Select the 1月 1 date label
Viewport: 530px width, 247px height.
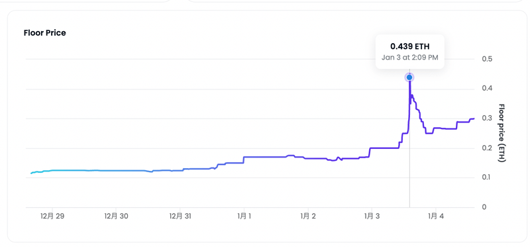click(x=244, y=217)
